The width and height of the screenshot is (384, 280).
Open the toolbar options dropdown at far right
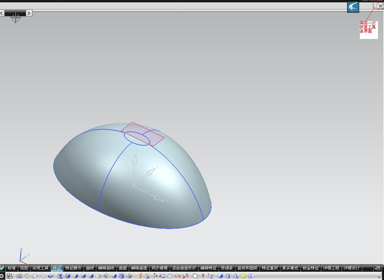pos(377,268)
